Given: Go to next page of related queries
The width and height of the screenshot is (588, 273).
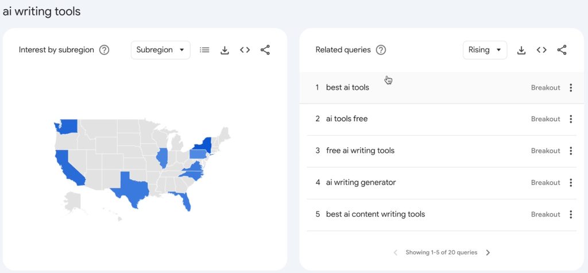Looking at the screenshot, I should pos(488,252).
